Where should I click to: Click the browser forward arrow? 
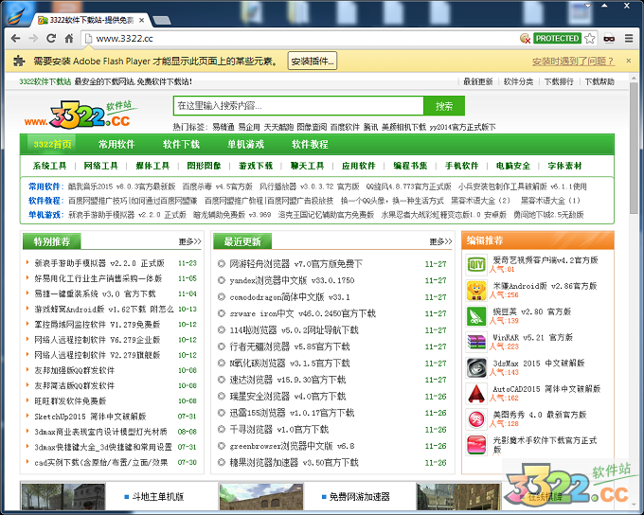[33, 38]
